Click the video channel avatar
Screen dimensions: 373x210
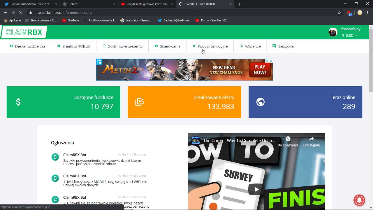[196, 141]
